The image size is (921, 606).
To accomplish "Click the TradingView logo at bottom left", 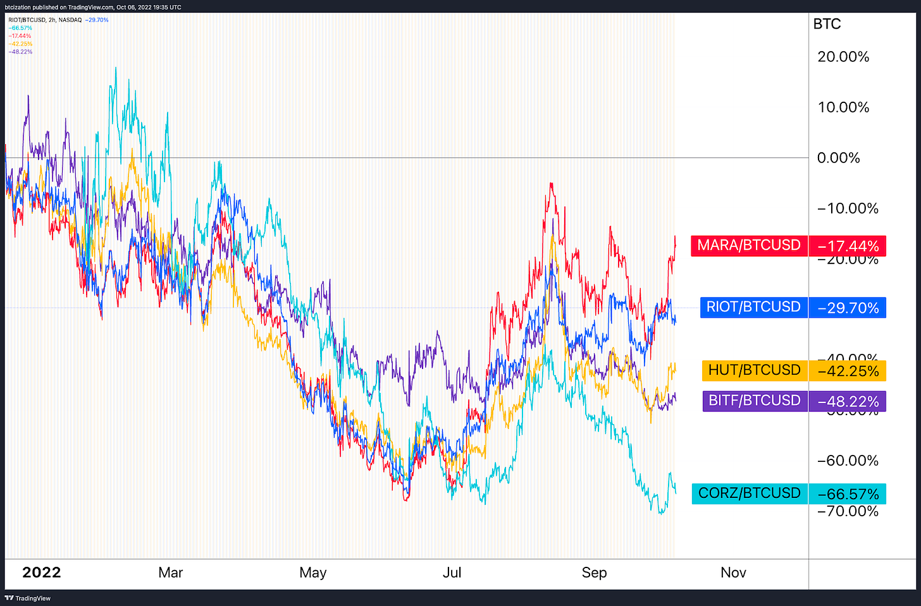I will point(28,598).
